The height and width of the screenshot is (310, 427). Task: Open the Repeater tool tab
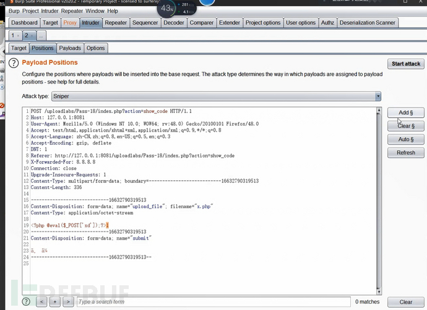coord(116,23)
